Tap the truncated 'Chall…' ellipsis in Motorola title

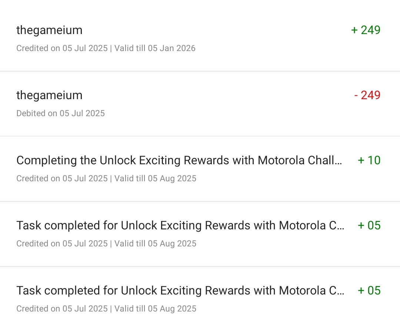pos(338,160)
